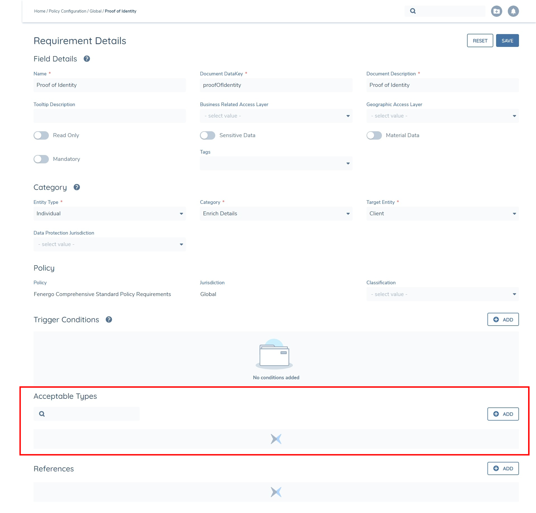
Task: Click the Field Details help icon
Action: coord(87,59)
